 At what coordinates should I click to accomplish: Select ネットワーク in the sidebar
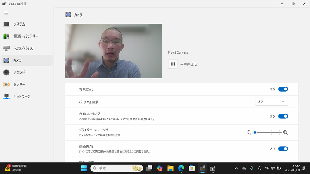click(x=27, y=96)
